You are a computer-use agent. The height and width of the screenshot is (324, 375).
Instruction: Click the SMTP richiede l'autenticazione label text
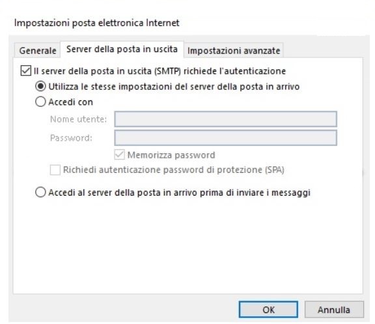click(x=160, y=71)
